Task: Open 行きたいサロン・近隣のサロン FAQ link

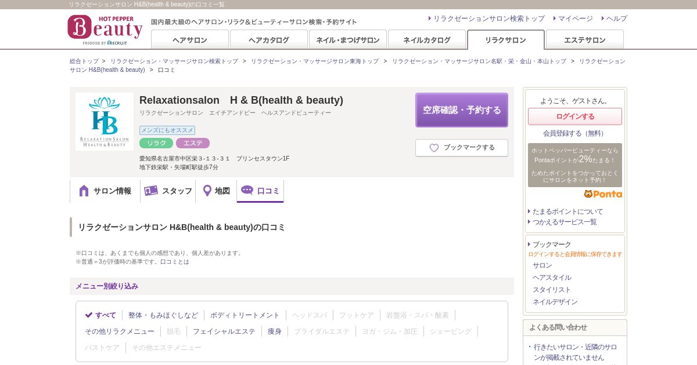Action: pos(576,352)
